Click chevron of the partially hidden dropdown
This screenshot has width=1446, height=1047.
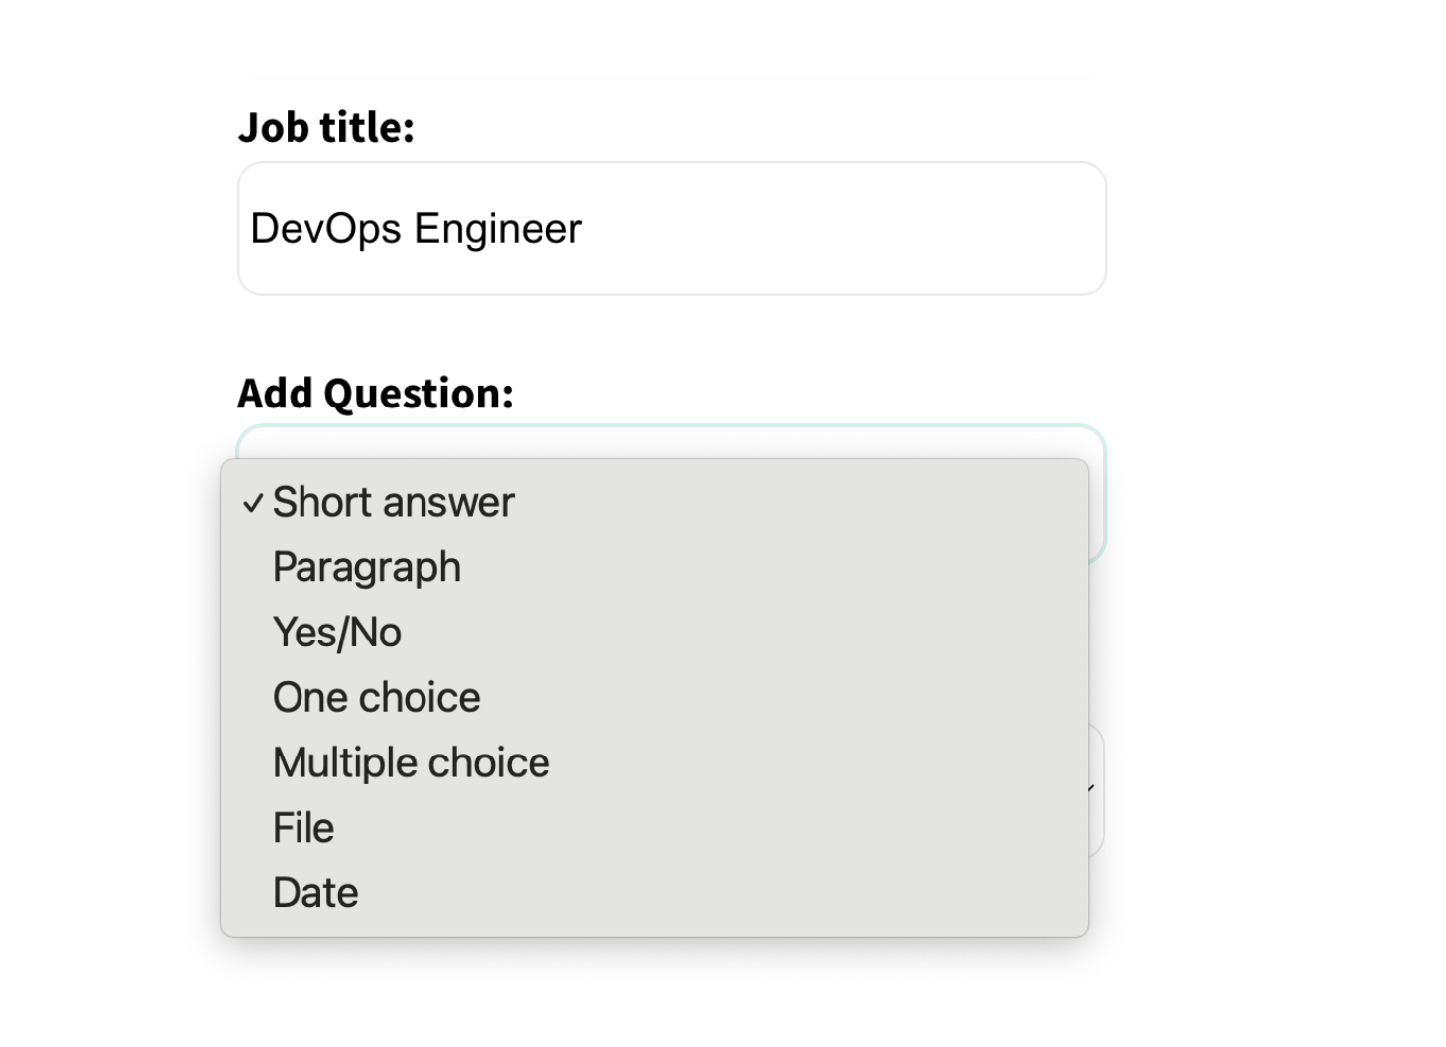1092,789
